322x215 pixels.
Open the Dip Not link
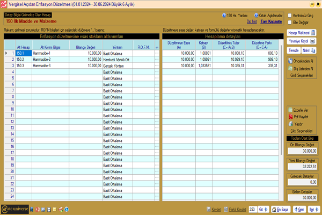[252, 21]
